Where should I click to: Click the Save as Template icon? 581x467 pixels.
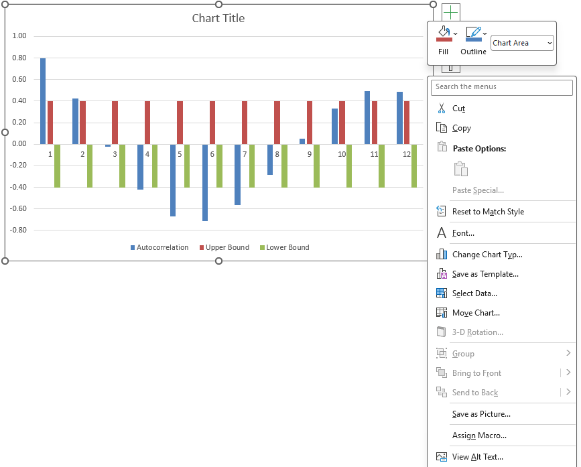point(442,273)
